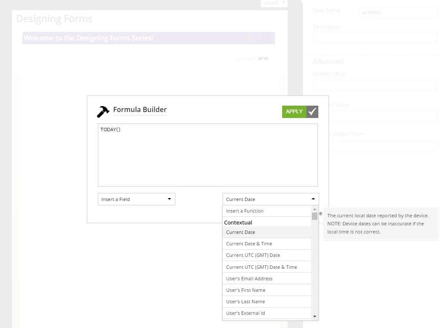This screenshot has width=446, height=328.
Task: Click APPLY button in Formula Builder
Action: pyautogui.click(x=294, y=112)
